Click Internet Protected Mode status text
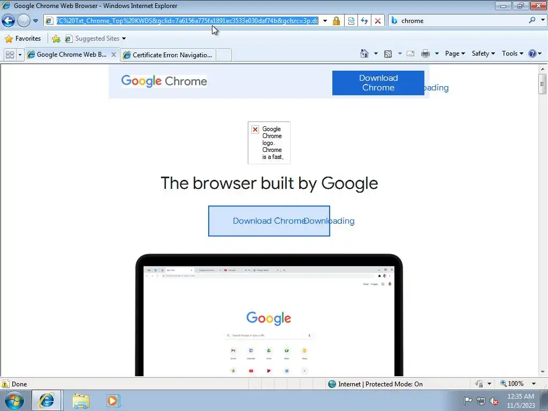548x411 pixels. (380, 384)
